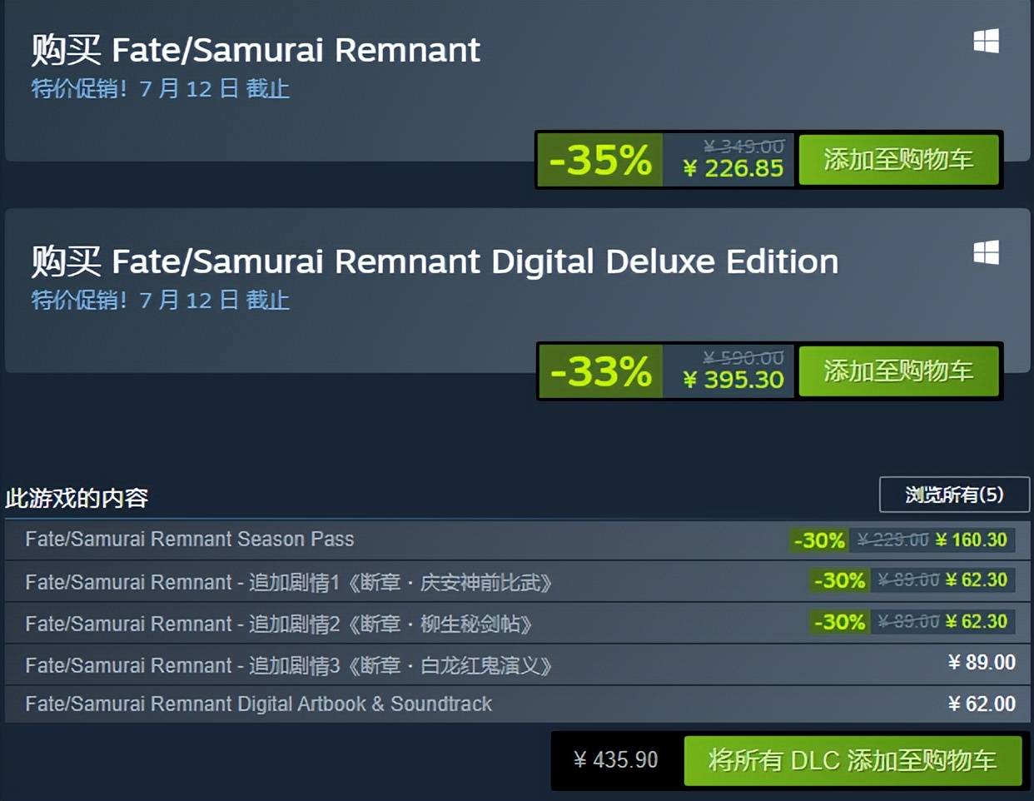Click the ¥ 395.30 deluxe price
1034x801 pixels.
click(733, 380)
